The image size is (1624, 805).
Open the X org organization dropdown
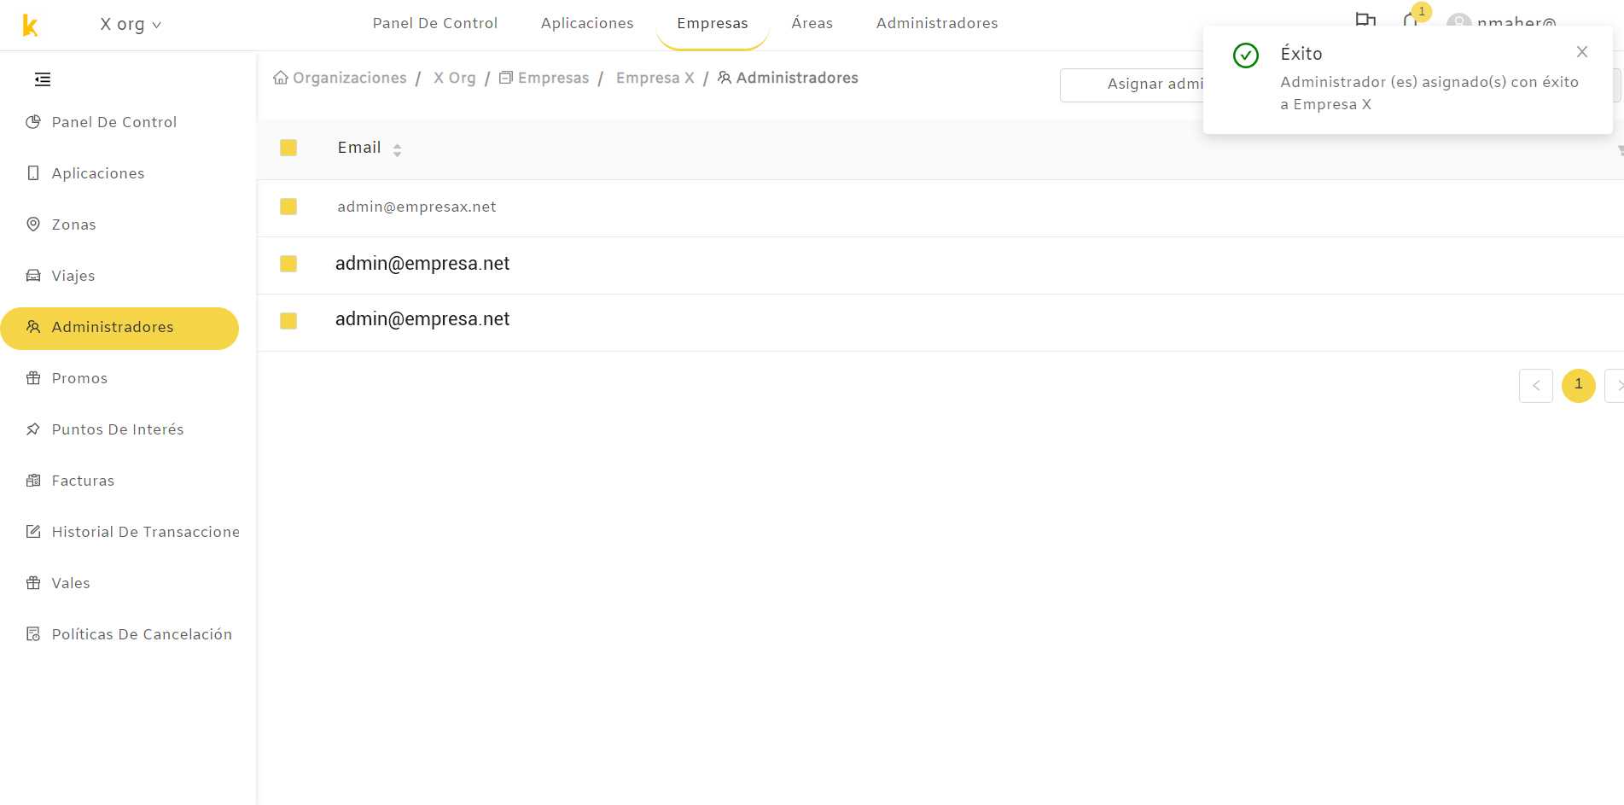tap(131, 25)
